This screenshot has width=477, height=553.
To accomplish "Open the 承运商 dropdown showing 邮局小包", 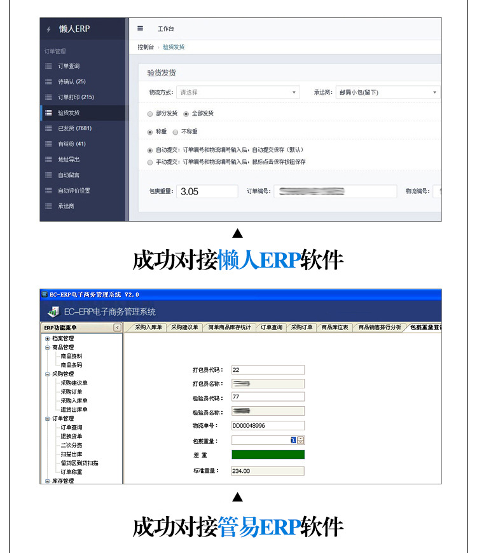I will (388, 92).
